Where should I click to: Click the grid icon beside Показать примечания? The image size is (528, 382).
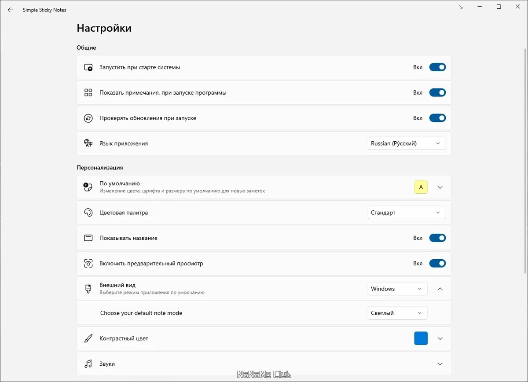tap(88, 93)
